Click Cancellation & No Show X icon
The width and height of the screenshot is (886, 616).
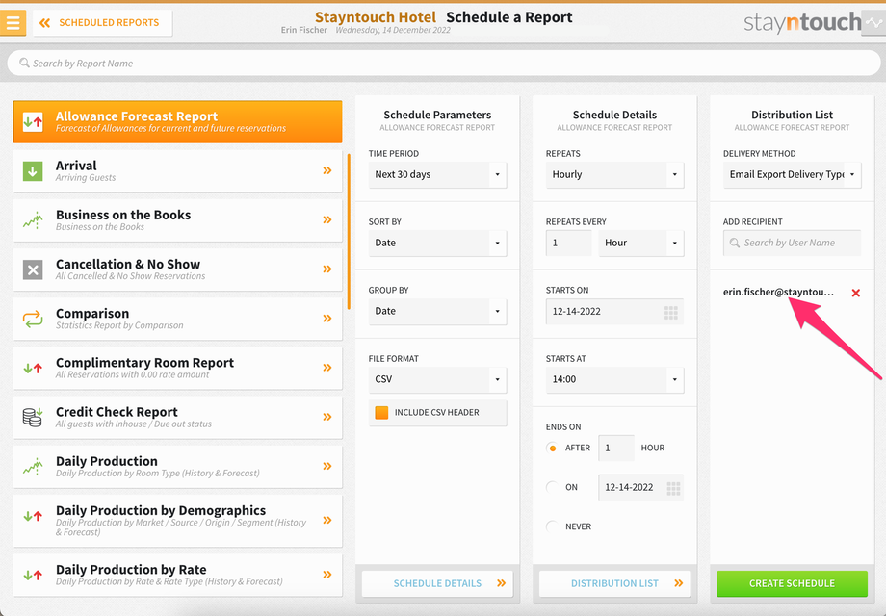click(33, 269)
